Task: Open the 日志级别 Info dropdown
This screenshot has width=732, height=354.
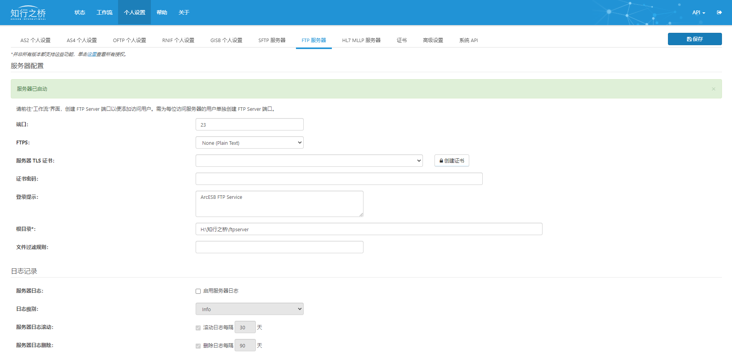Action: tap(249, 309)
